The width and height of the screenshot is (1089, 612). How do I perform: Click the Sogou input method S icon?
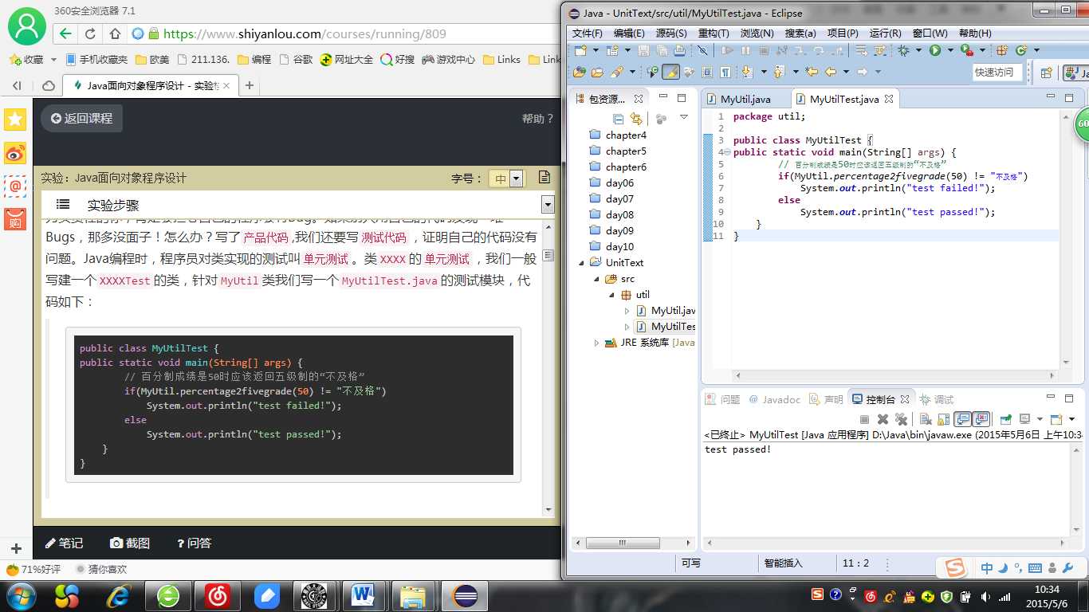tap(955, 567)
